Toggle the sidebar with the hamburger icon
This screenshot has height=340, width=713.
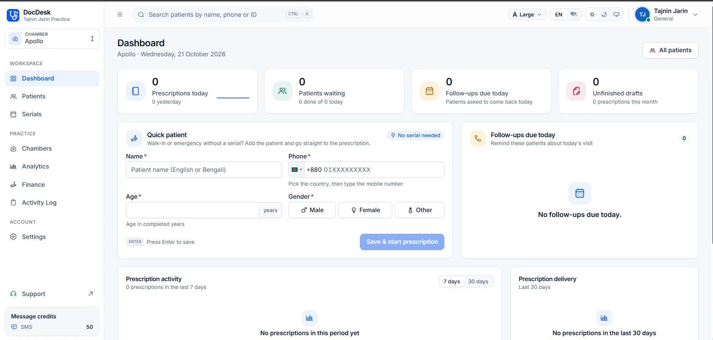(120, 15)
